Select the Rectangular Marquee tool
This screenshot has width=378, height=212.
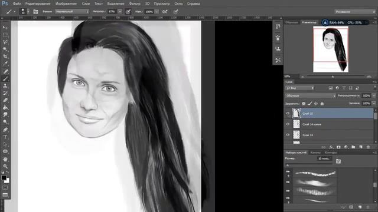click(5, 35)
